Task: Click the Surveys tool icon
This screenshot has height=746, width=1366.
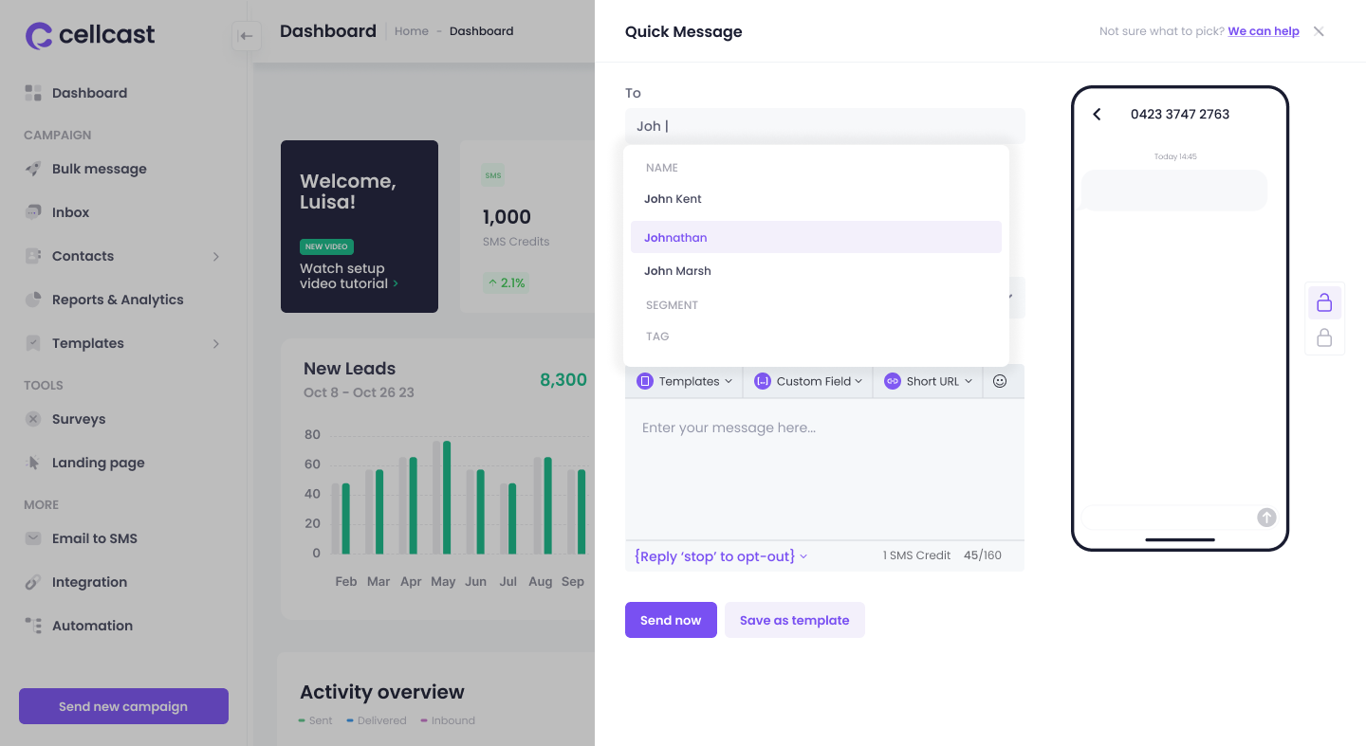Action: (31, 419)
